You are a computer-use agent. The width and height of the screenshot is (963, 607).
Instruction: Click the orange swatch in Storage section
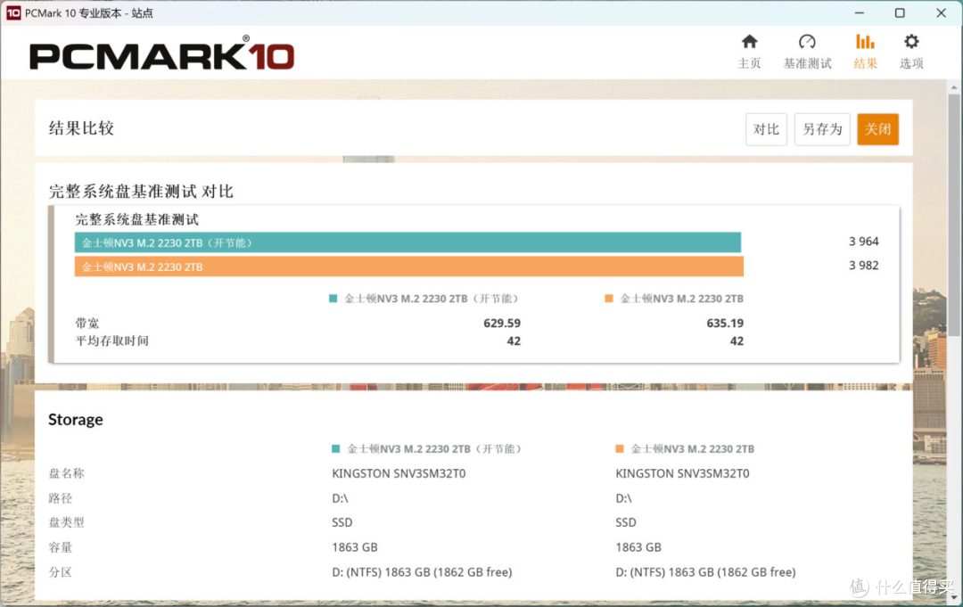coord(619,448)
